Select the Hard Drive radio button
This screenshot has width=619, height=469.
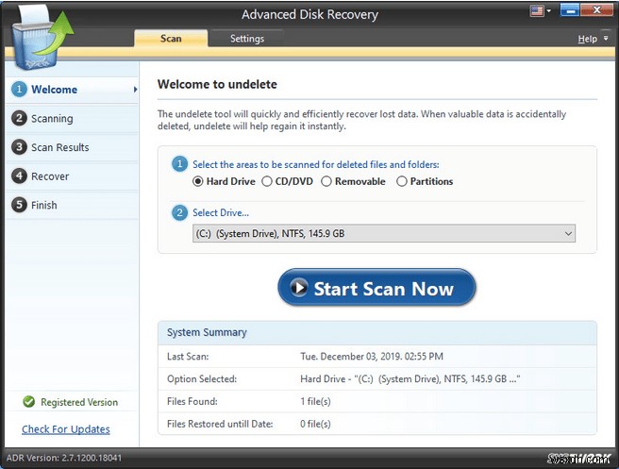pos(198,181)
